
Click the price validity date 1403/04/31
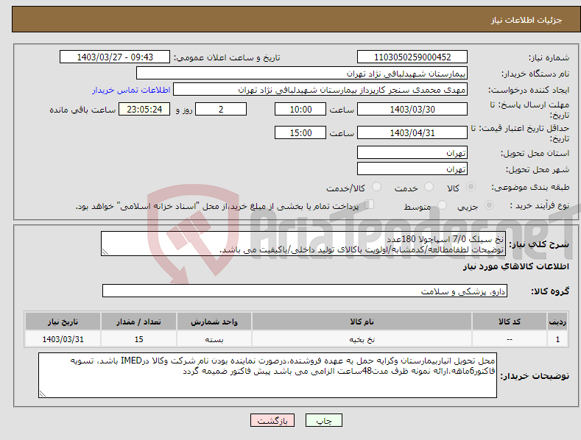pos(412,132)
